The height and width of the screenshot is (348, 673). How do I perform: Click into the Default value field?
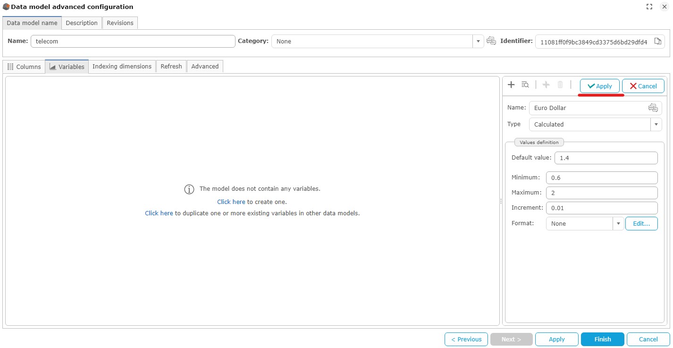click(606, 158)
